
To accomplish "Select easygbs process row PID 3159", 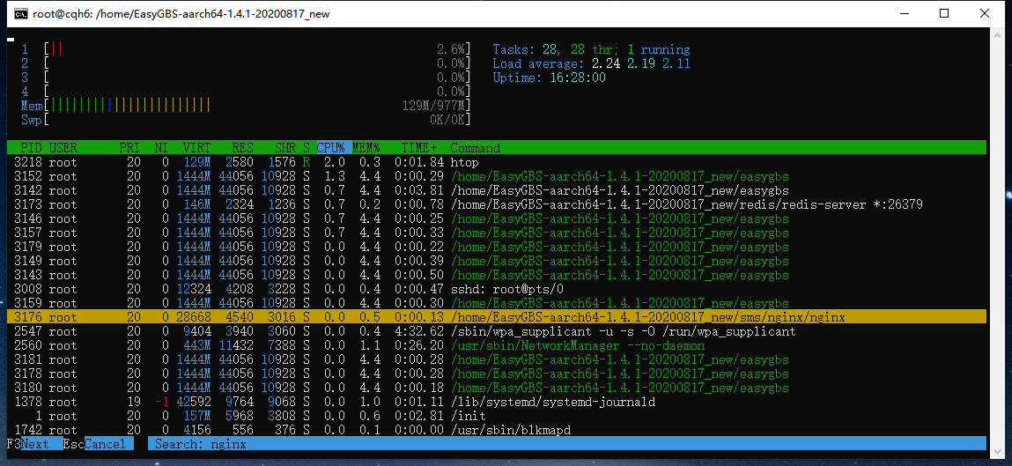I will pos(497,303).
